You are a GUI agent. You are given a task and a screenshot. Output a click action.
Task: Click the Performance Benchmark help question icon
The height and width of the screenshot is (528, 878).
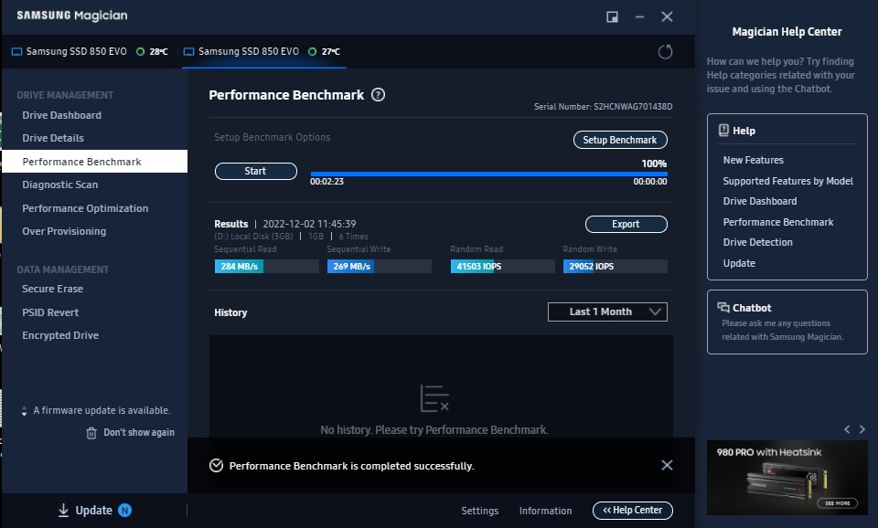[378, 95]
